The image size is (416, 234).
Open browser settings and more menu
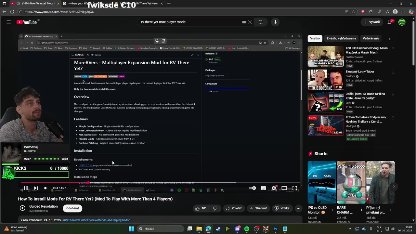(403, 12)
